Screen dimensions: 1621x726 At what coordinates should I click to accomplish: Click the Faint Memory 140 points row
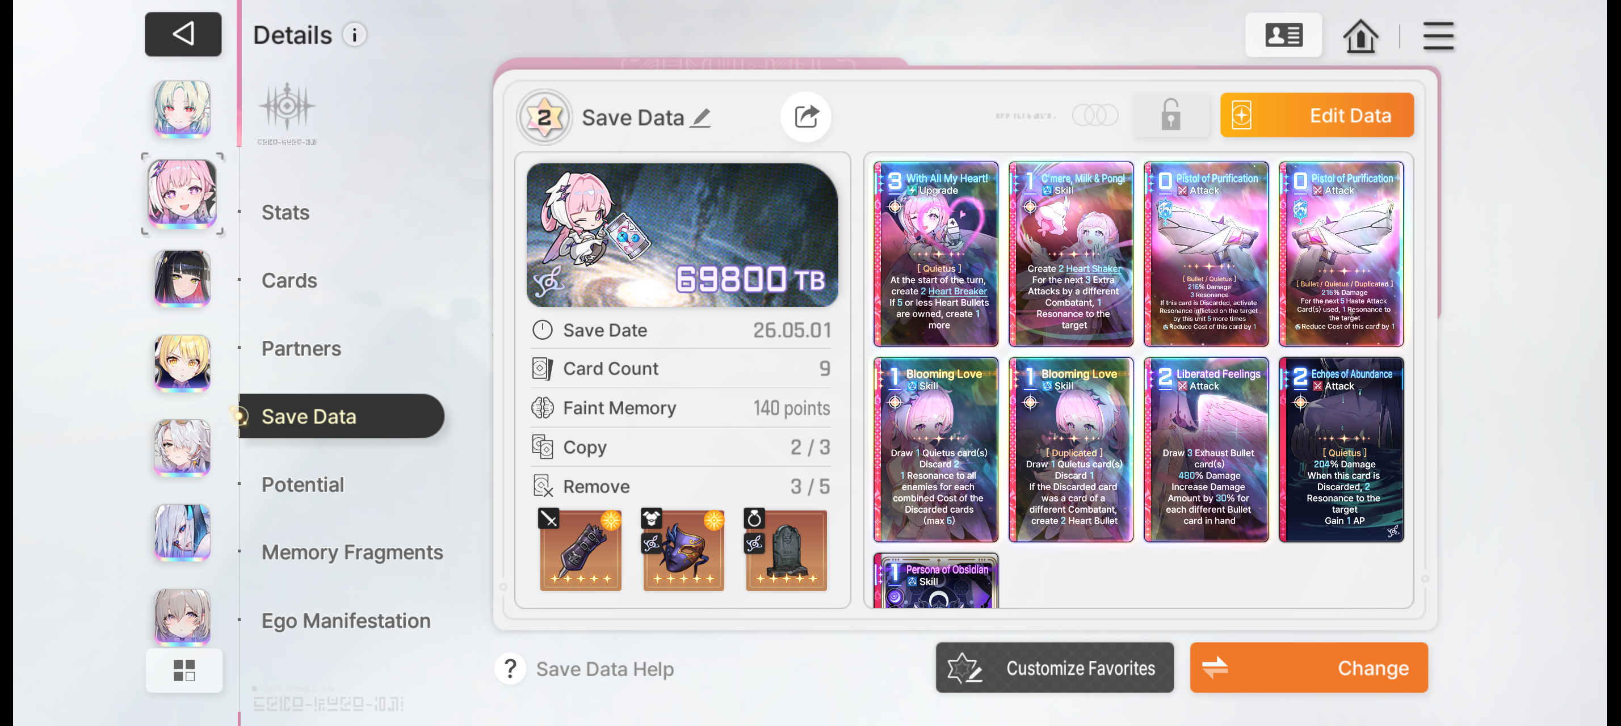(x=681, y=408)
